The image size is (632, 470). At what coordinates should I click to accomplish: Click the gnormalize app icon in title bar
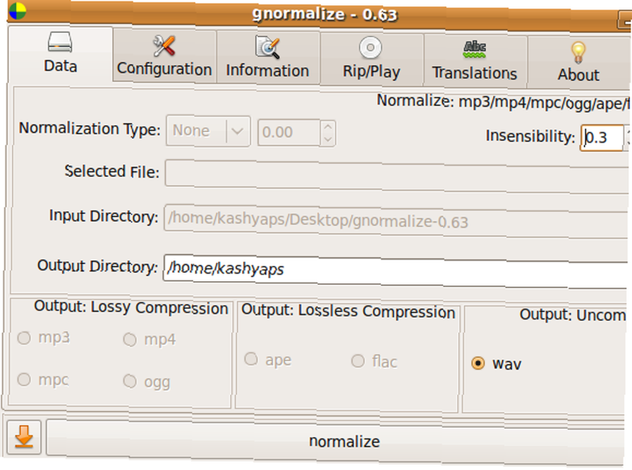(x=17, y=11)
